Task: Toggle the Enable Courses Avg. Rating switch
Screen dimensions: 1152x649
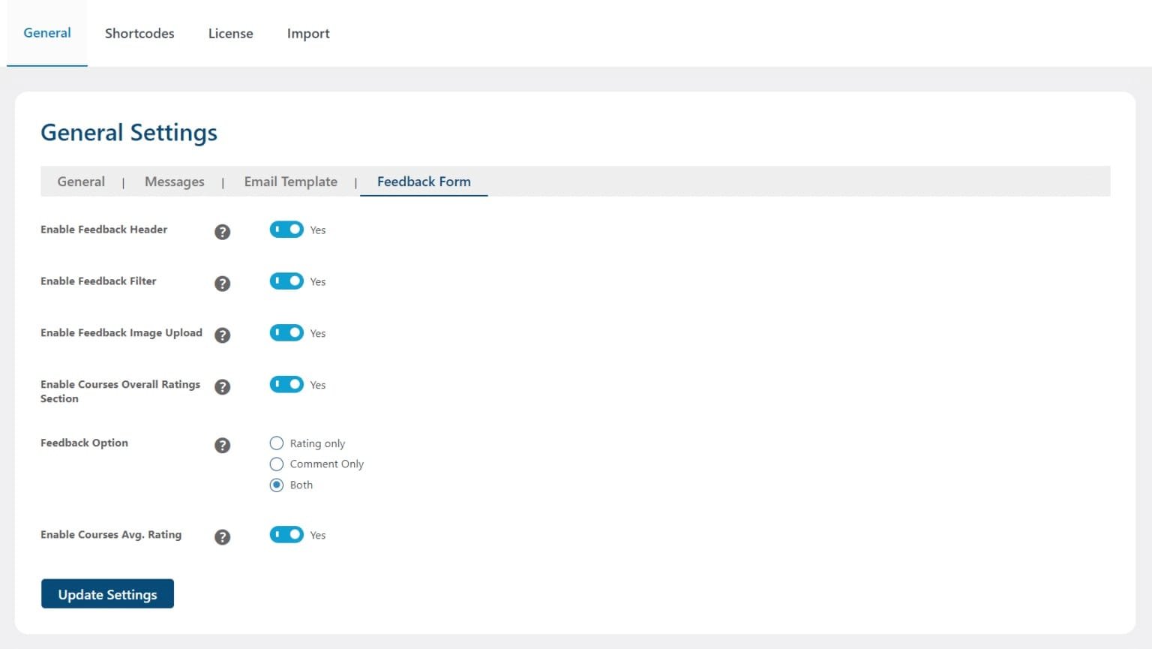Action: tap(286, 535)
